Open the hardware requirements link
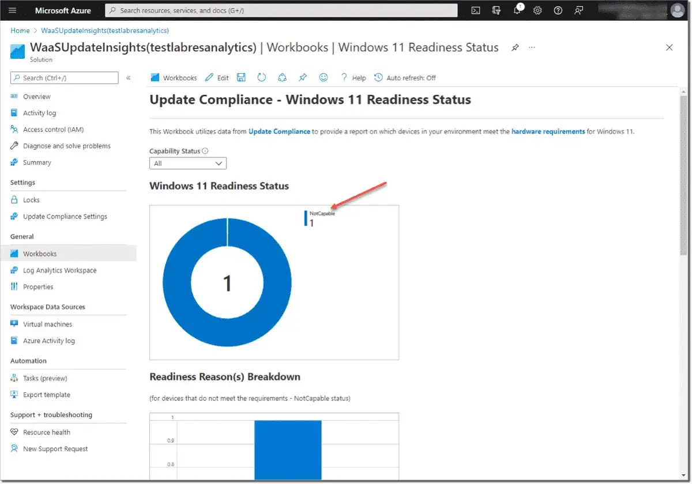Viewport: 692px width, 484px height. [x=548, y=131]
